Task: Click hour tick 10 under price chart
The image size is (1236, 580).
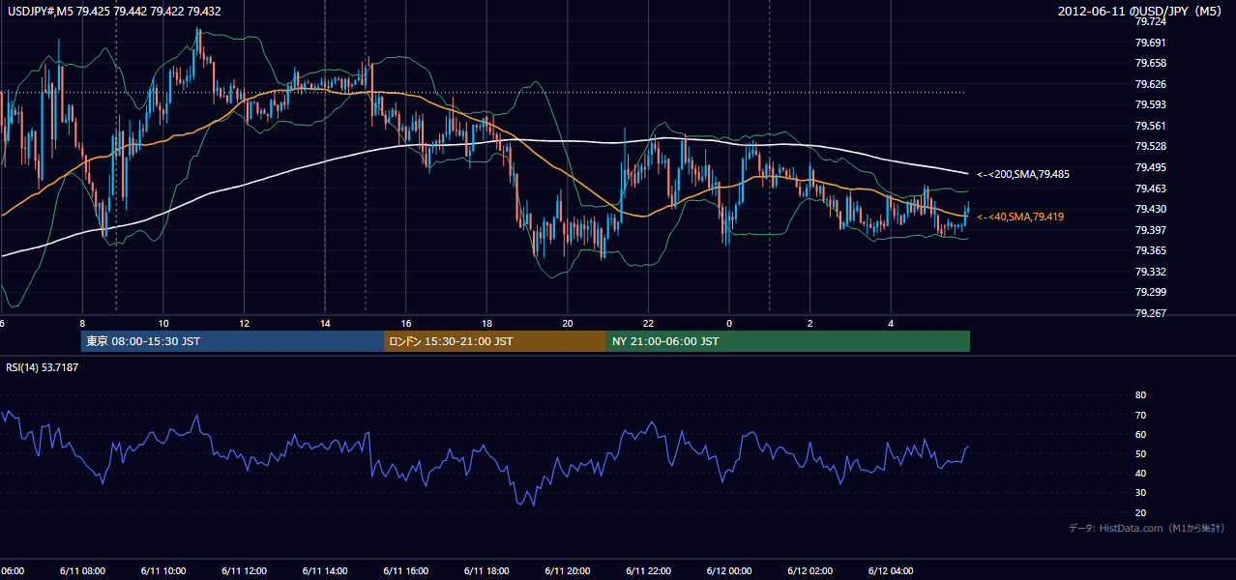Action: pyautogui.click(x=163, y=324)
